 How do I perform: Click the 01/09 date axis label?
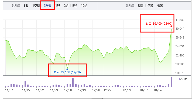click(x=127, y=90)
